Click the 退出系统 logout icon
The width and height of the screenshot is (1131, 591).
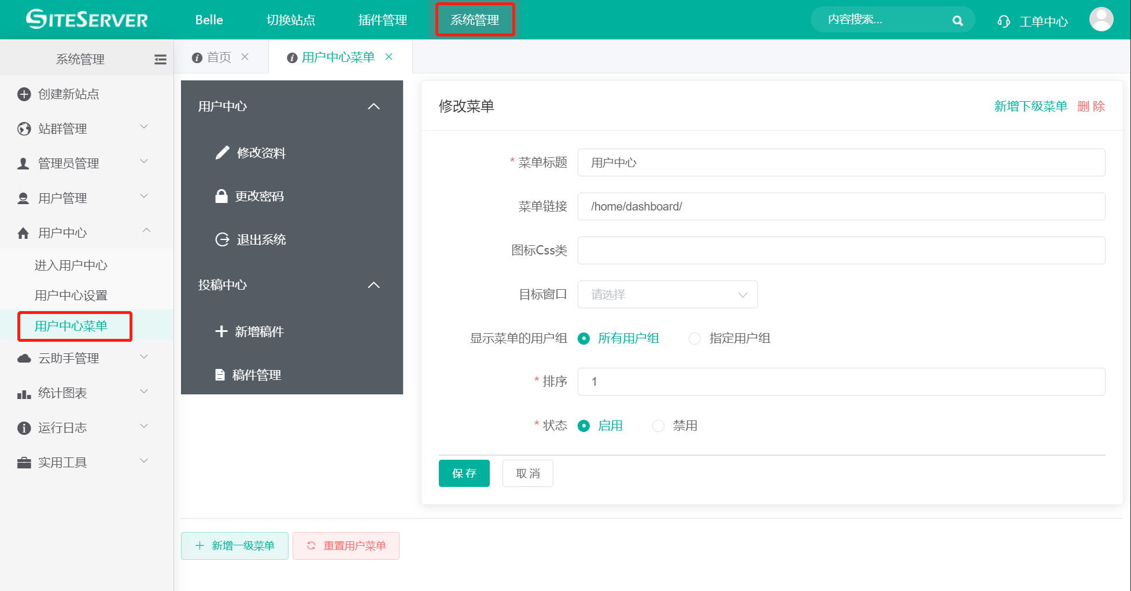[221, 239]
